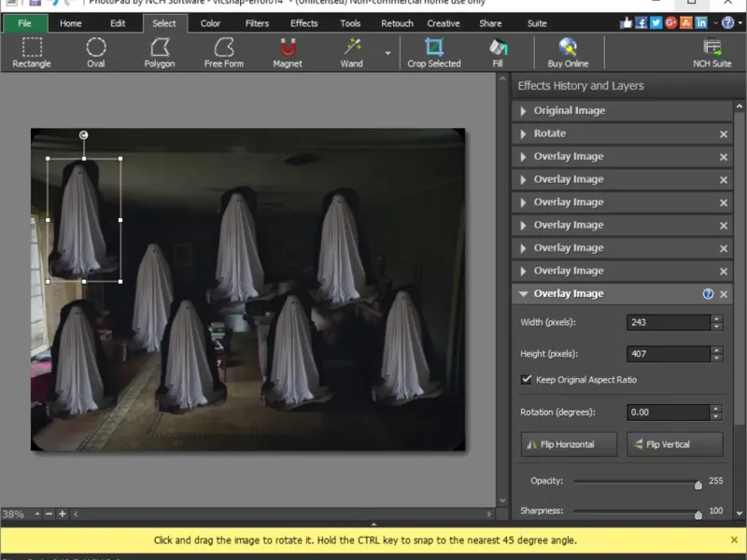Click the Width pixels input field
747x560 pixels.
[669, 322]
